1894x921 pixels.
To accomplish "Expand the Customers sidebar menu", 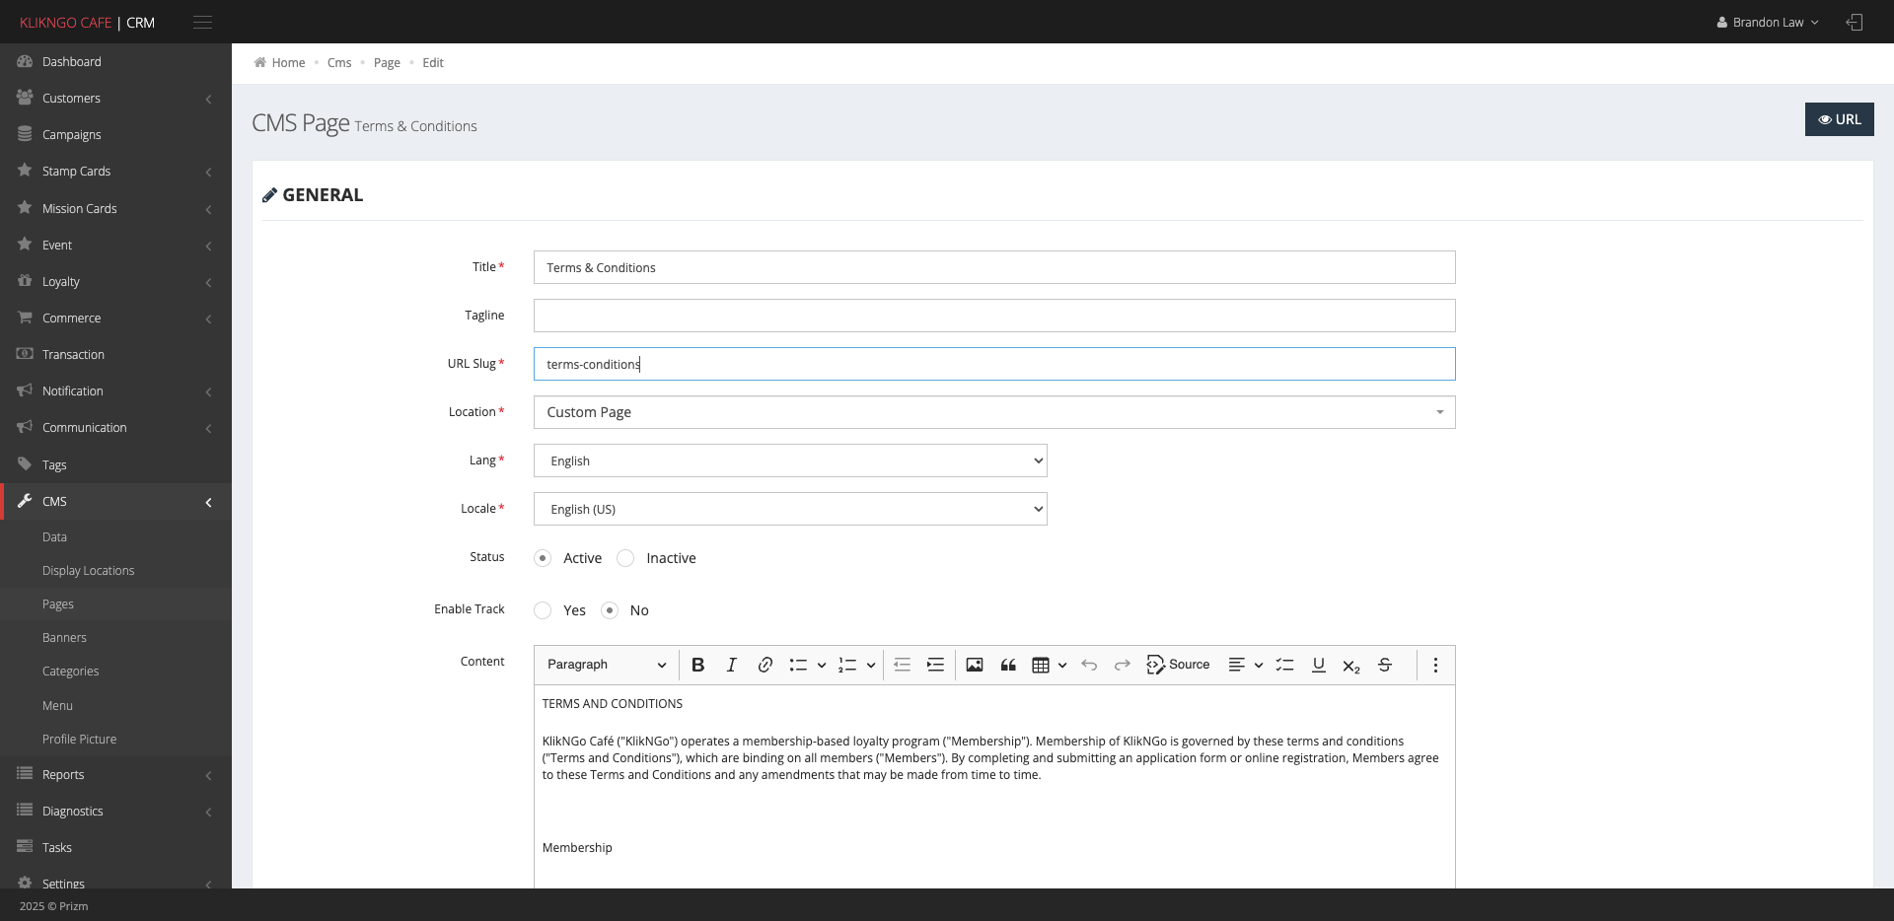I will [x=115, y=99].
